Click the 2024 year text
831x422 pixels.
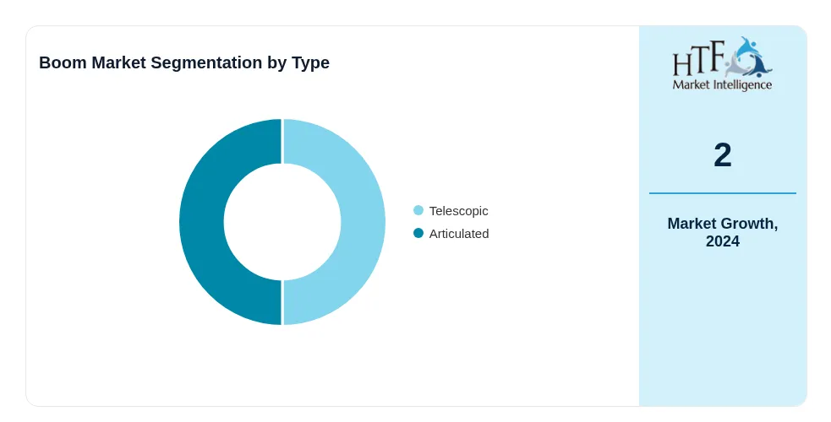(x=722, y=241)
